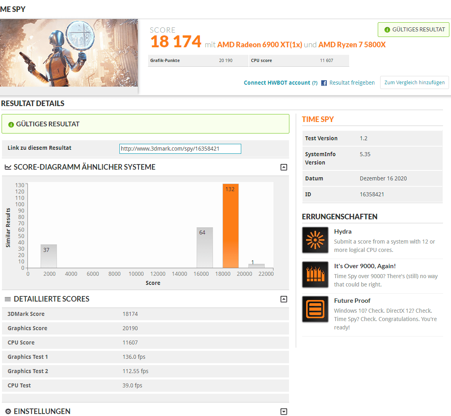Click the green info icon in the top Gültiges Resultat badge
The width and height of the screenshot is (451, 416).
click(387, 29)
